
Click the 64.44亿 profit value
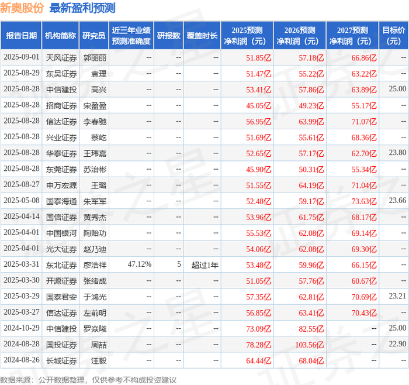258,360
